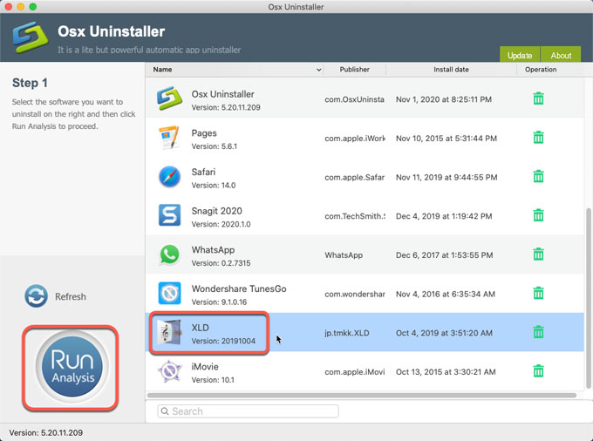593x441 pixels.
Task: Select the iMovie star icon
Action: click(x=169, y=371)
